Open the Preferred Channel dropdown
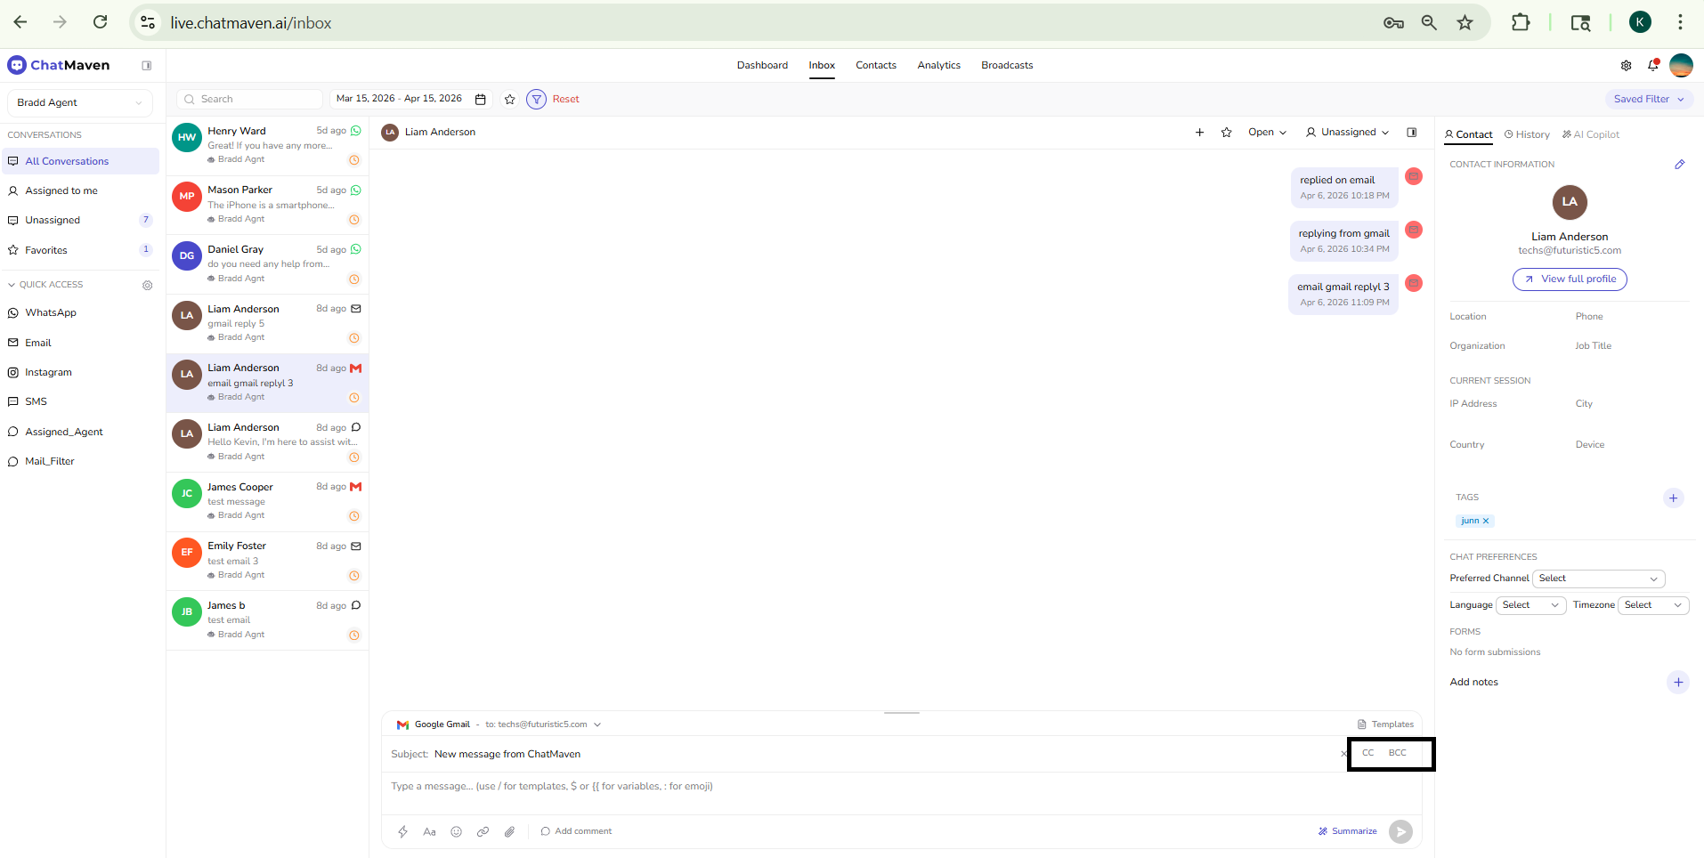This screenshot has width=1704, height=858. [x=1598, y=579]
